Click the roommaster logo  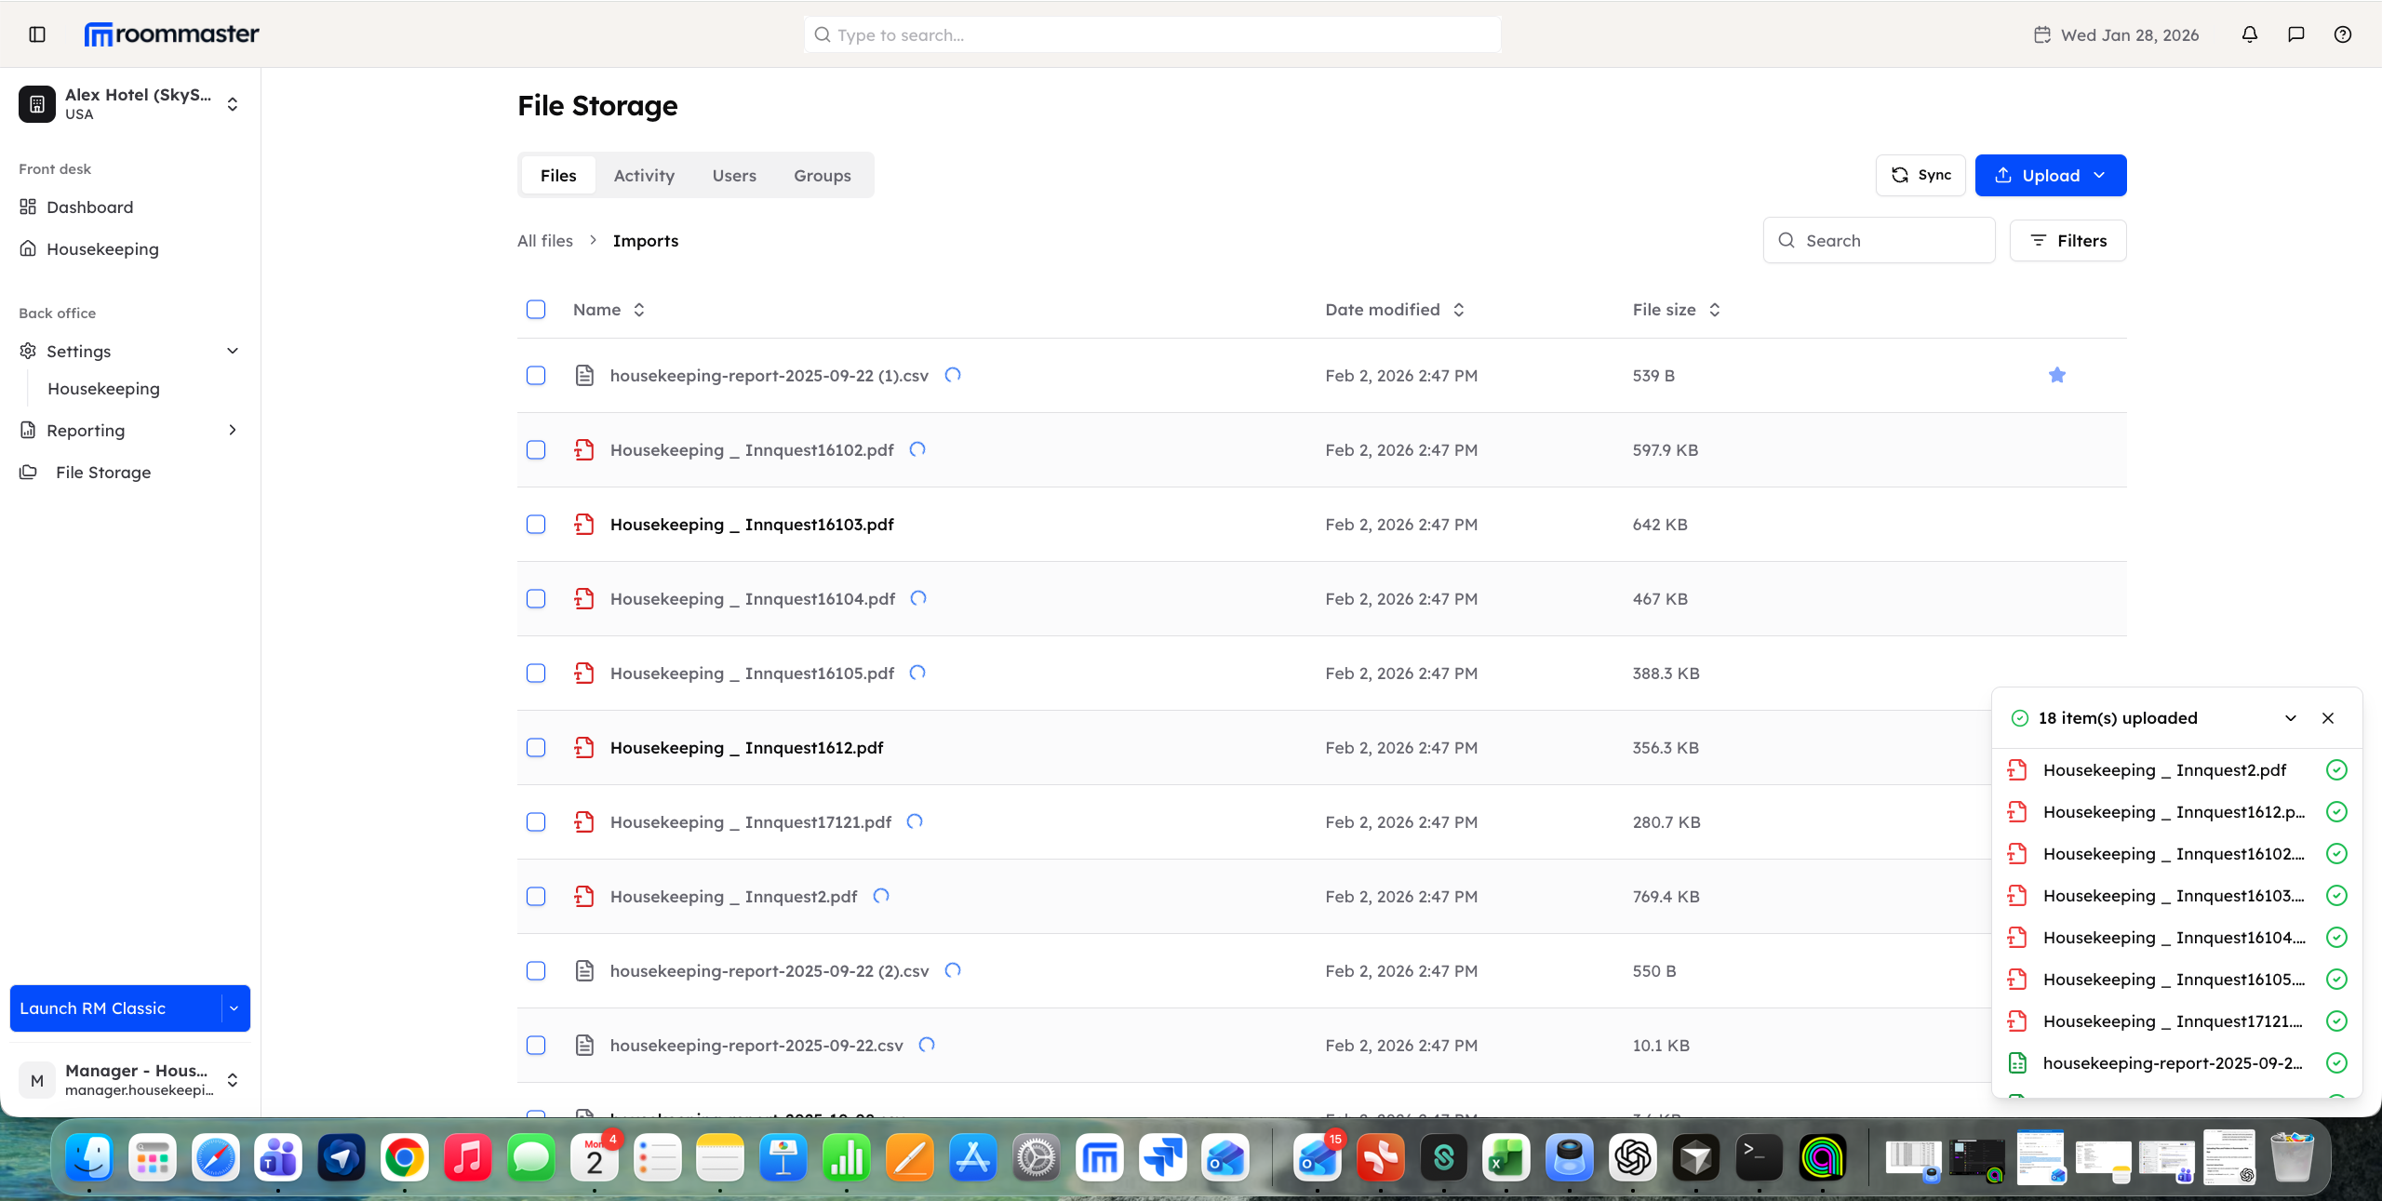pyautogui.click(x=171, y=33)
